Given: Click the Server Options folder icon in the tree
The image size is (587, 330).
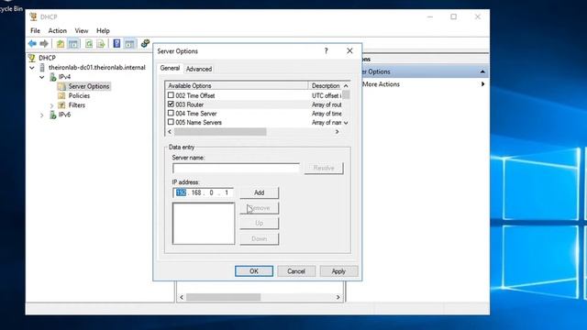Looking at the screenshot, I should pos(61,86).
